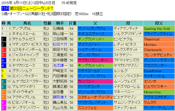The width and height of the screenshot is (175, 111).
Task: Select horse name ジャストドゥイング
Action: coord(25,55)
